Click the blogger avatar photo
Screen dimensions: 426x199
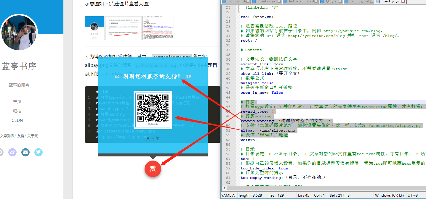click(19, 33)
